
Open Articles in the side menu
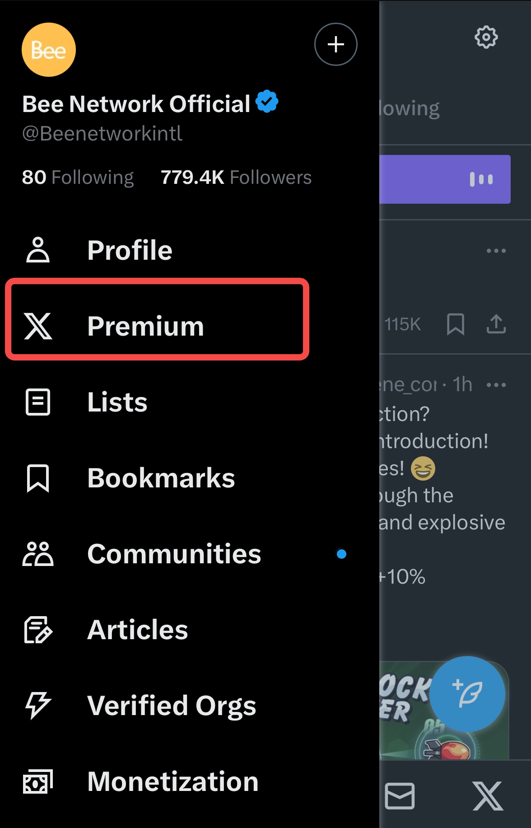click(137, 630)
